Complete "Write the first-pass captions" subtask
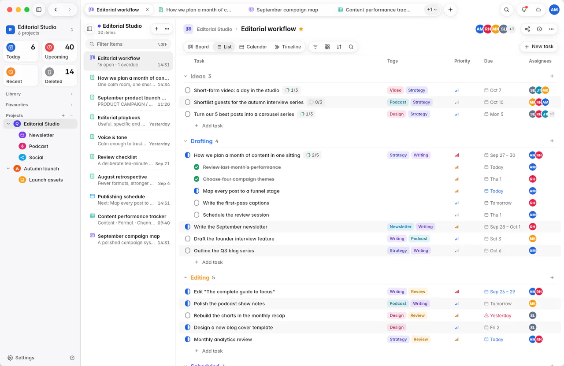Screen dimensions: 564x366 coord(197,203)
